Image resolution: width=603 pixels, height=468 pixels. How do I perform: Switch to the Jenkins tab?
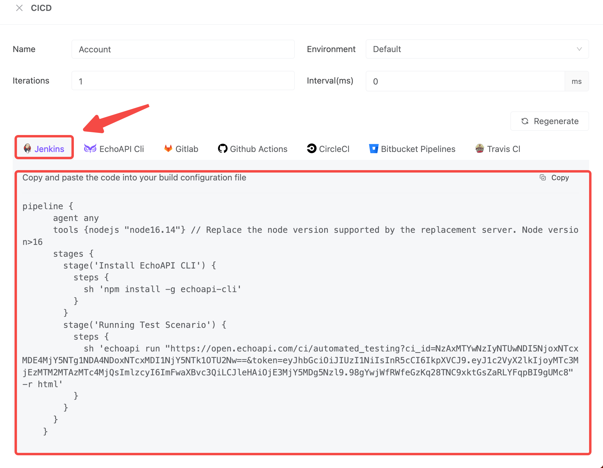pyautogui.click(x=44, y=149)
